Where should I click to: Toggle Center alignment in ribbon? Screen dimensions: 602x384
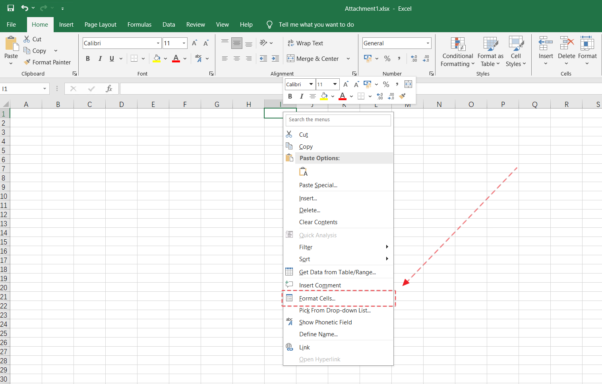click(x=237, y=58)
